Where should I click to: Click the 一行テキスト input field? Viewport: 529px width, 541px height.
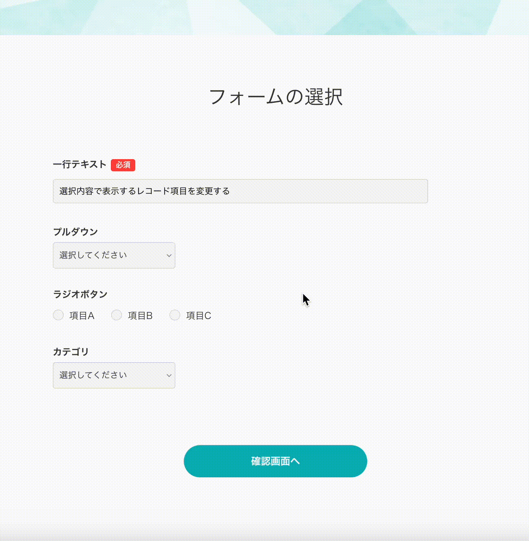click(x=240, y=191)
